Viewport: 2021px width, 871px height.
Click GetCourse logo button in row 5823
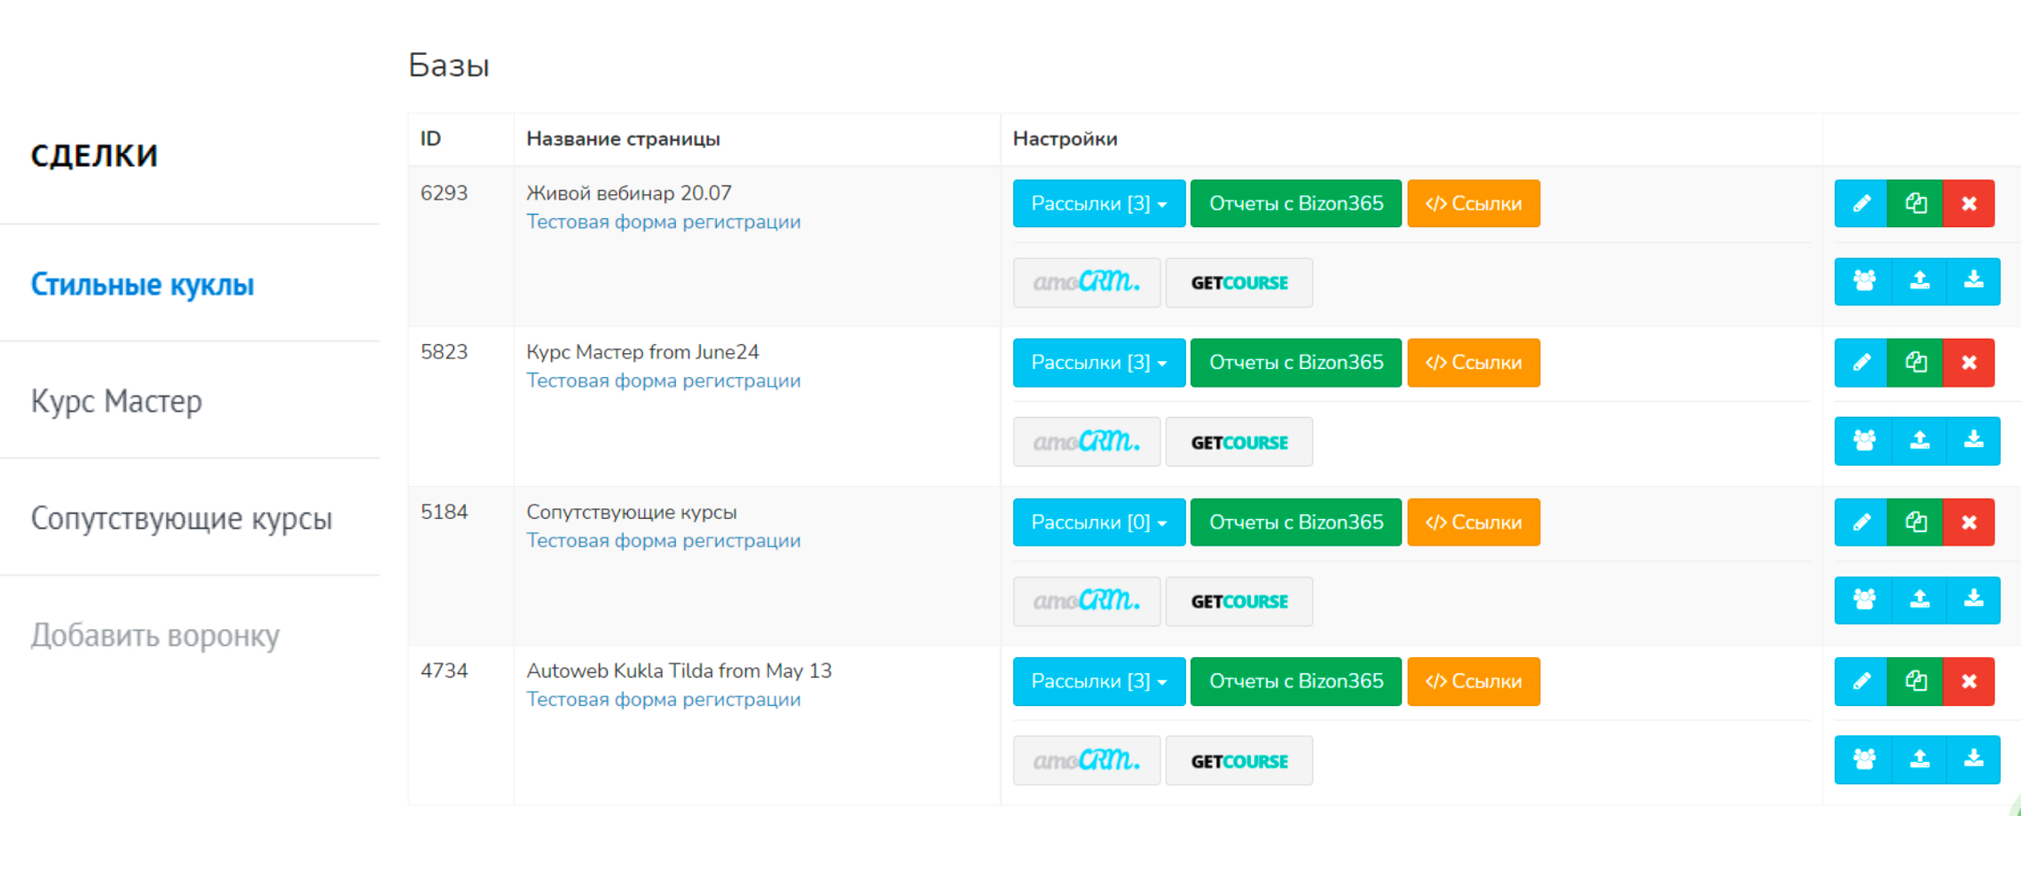1239,443
